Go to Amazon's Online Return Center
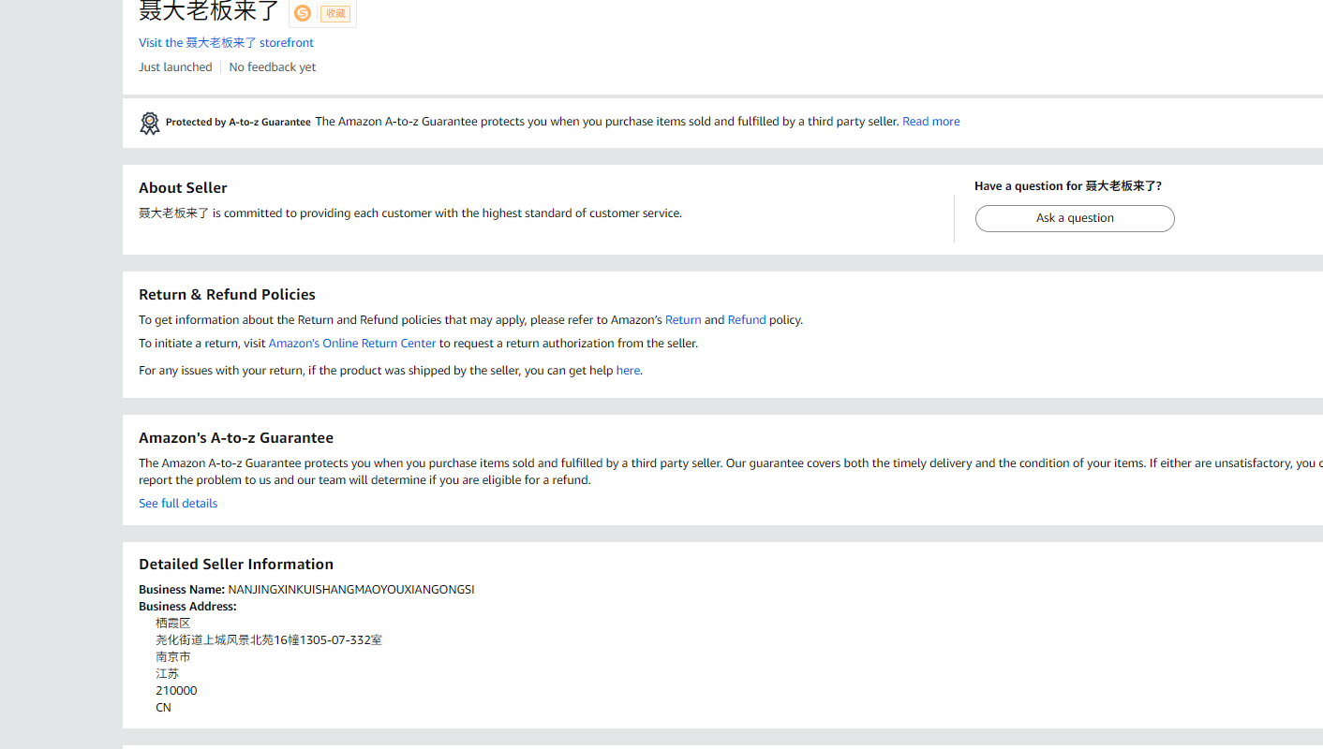 (352, 343)
